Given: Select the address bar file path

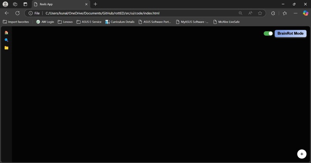Looking at the screenshot, I should (102, 13).
